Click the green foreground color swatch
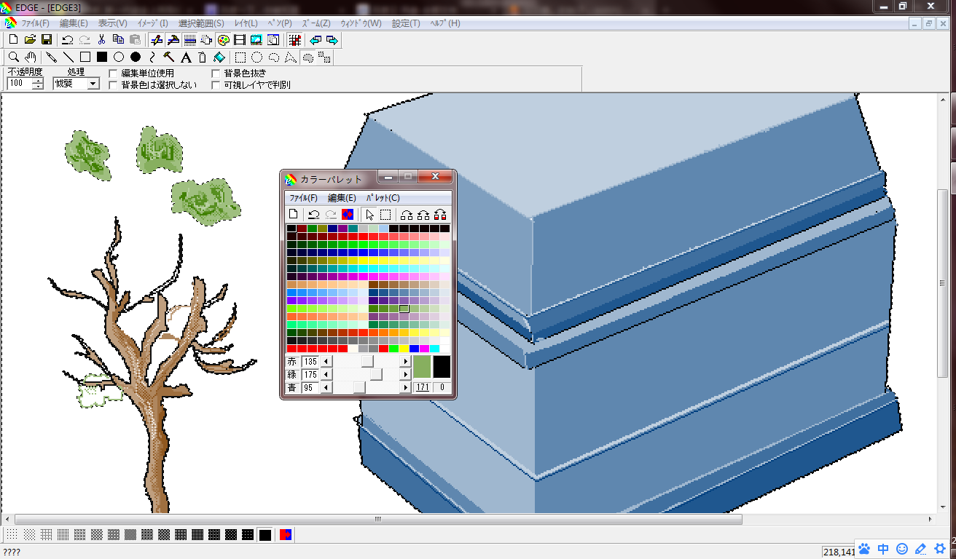This screenshot has height=559, width=956. click(423, 367)
